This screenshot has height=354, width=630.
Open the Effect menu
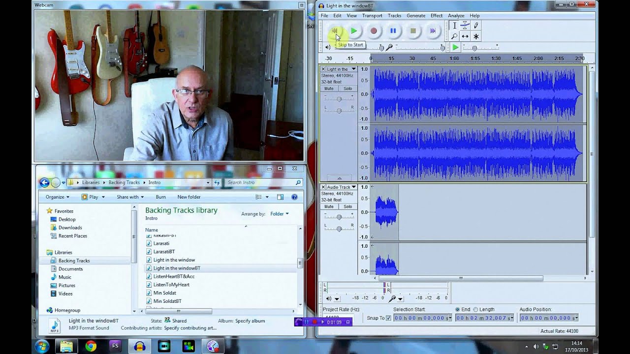click(437, 16)
